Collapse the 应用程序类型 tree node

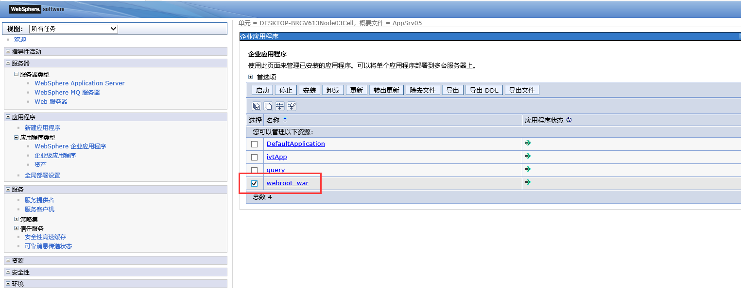point(16,137)
